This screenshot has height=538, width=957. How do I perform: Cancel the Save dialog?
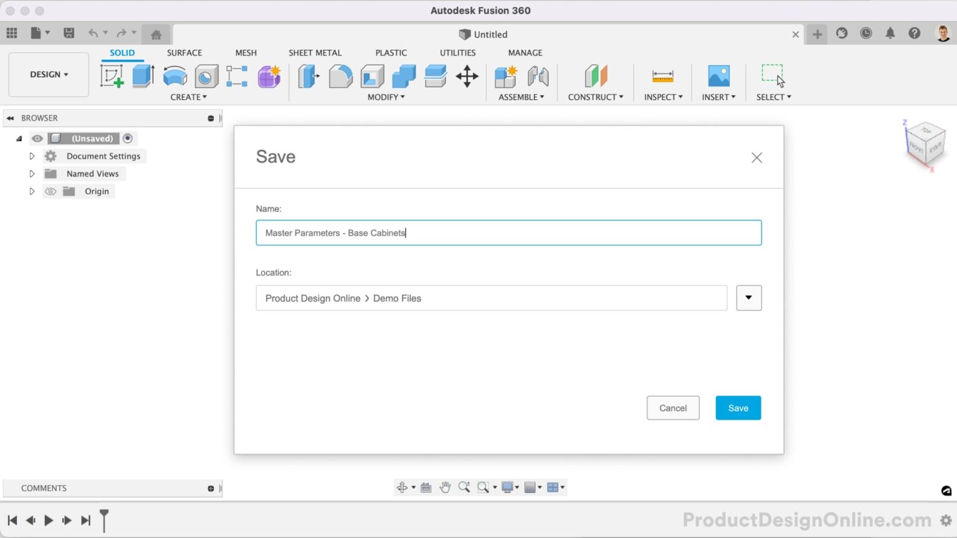click(673, 408)
